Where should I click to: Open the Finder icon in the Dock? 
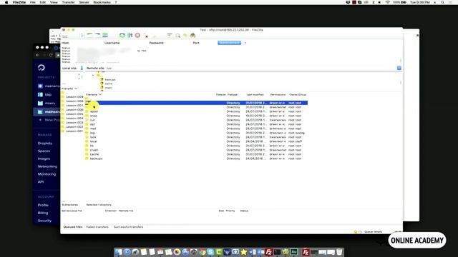tap(119, 252)
